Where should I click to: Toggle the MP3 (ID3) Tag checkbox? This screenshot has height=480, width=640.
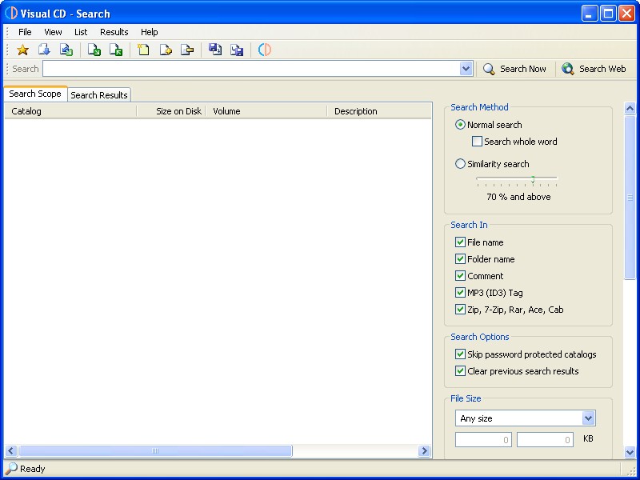point(460,293)
